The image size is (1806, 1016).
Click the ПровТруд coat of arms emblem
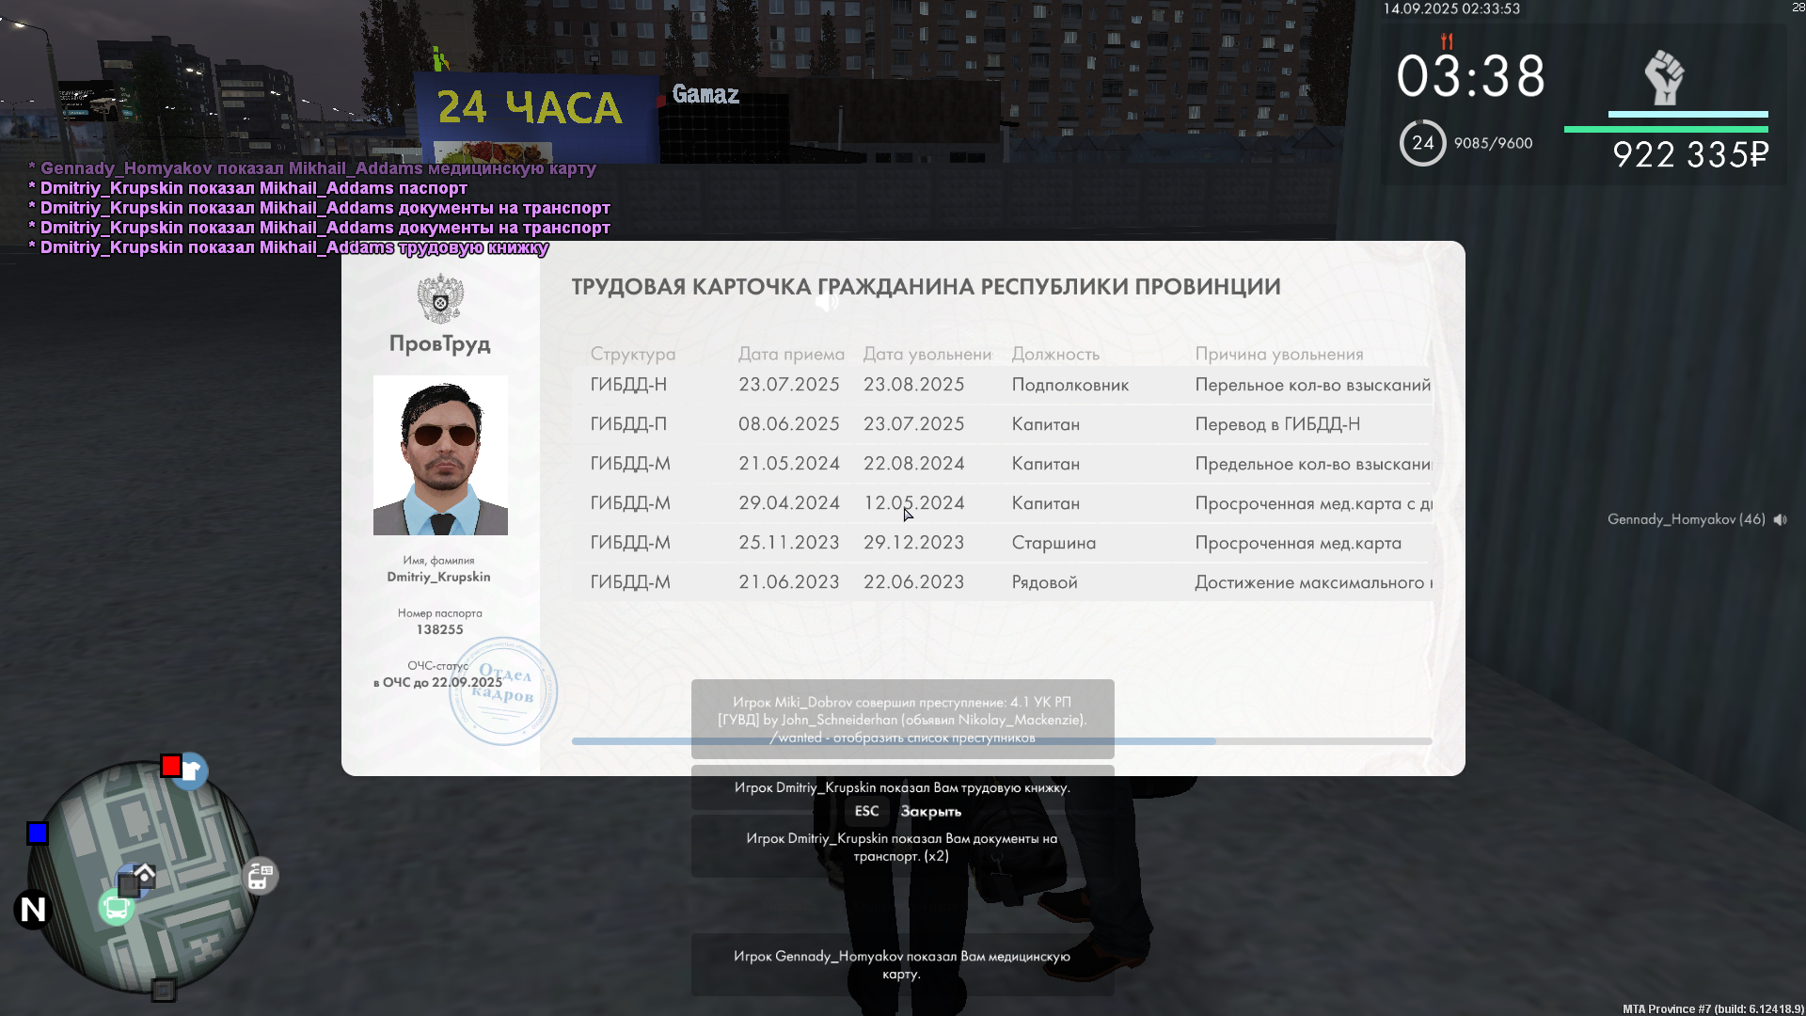440,298
